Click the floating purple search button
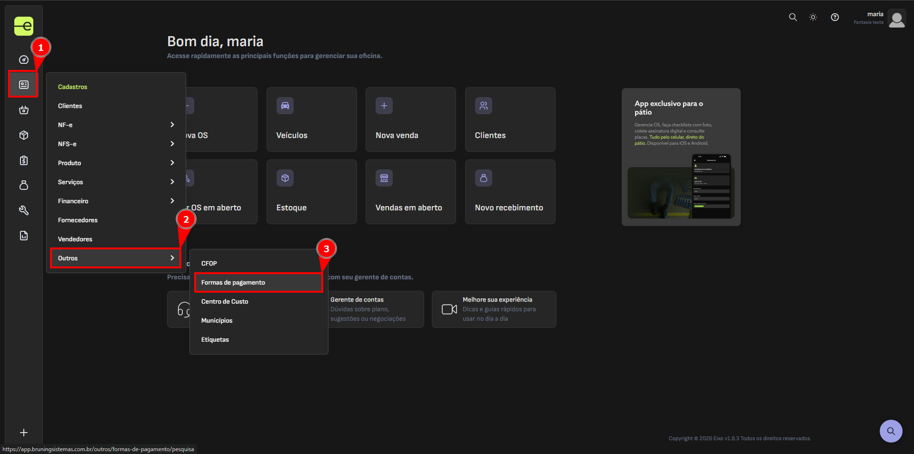This screenshot has height=454, width=914. coord(891,431)
